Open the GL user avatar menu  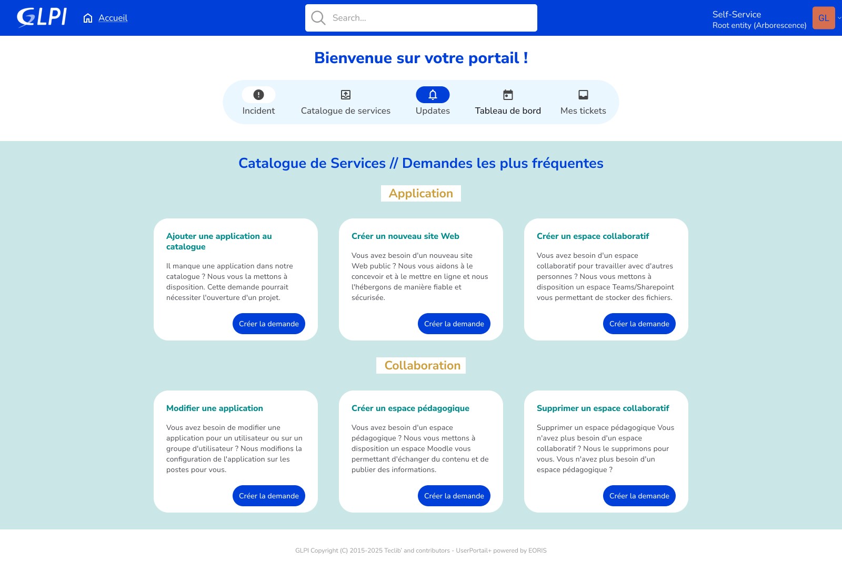824,18
